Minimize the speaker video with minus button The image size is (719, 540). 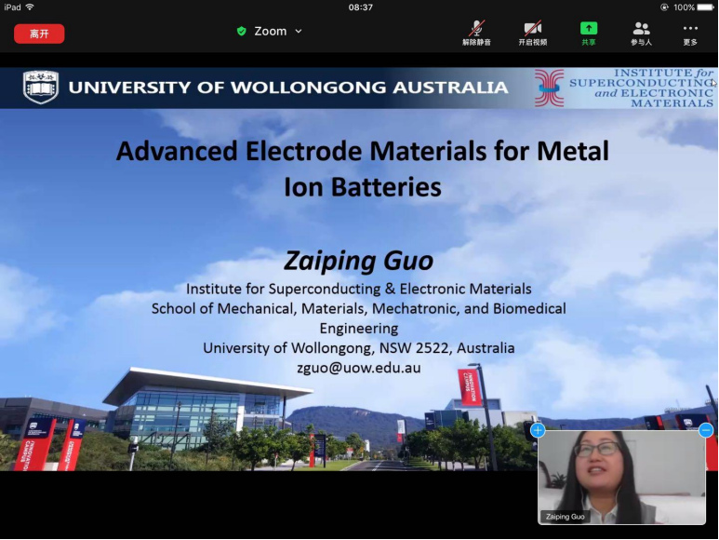point(706,430)
